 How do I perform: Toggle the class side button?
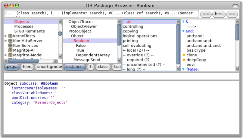102,67
